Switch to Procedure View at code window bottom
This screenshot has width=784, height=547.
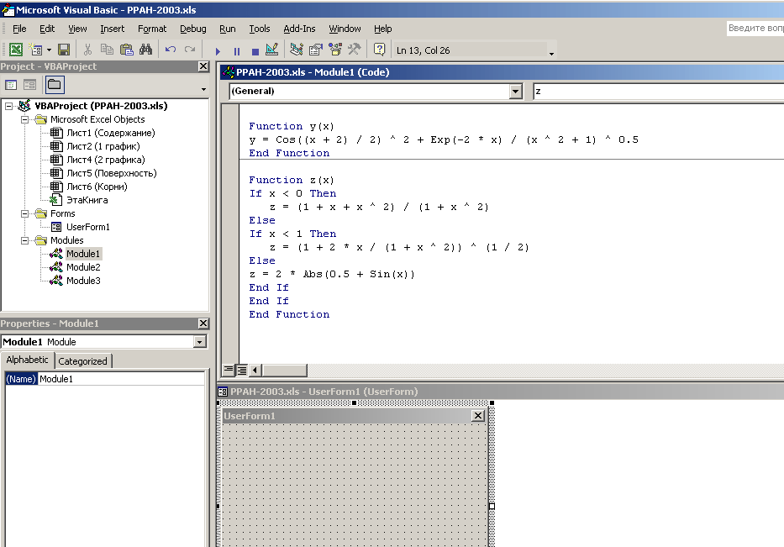(x=229, y=370)
